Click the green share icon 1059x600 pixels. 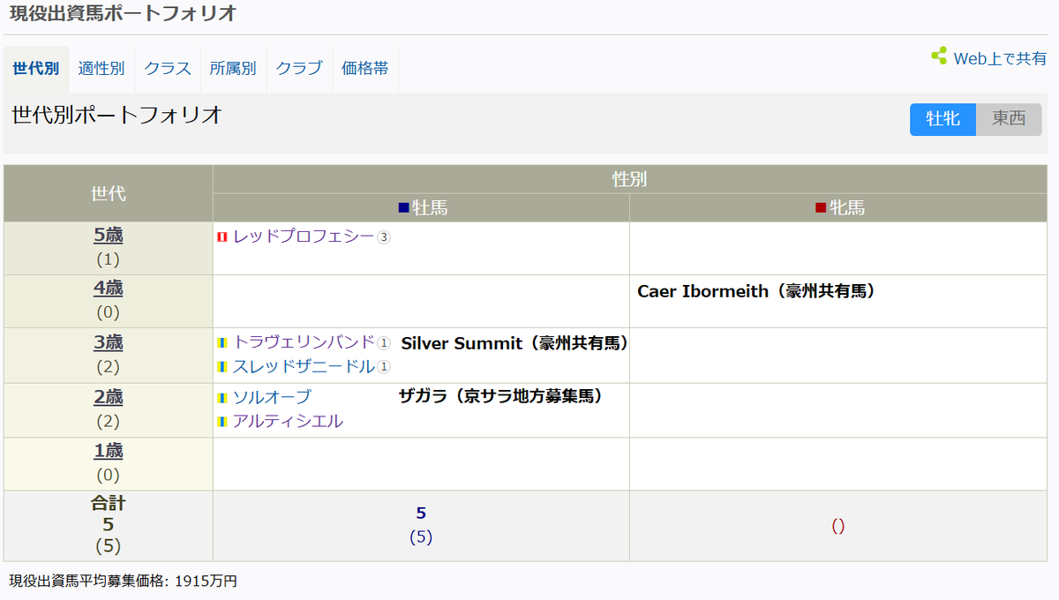pyautogui.click(x=939, y=56)
